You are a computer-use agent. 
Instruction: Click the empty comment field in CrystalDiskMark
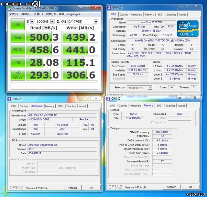pyautogui.click(x=54, y=86)
